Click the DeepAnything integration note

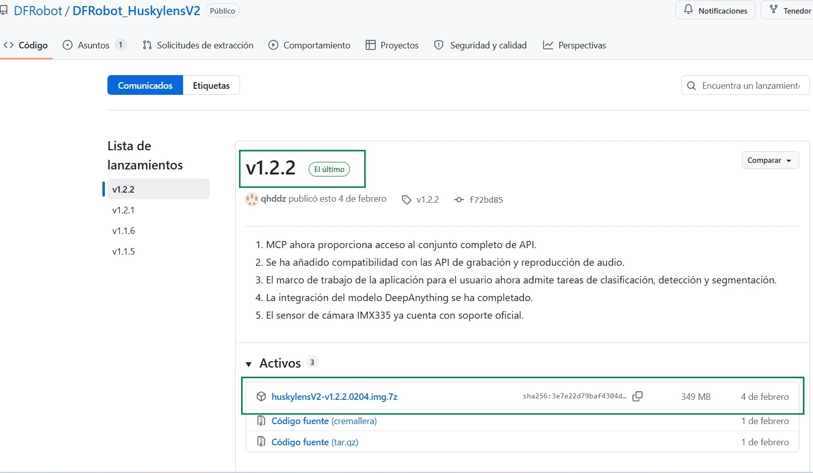(399, 298)
